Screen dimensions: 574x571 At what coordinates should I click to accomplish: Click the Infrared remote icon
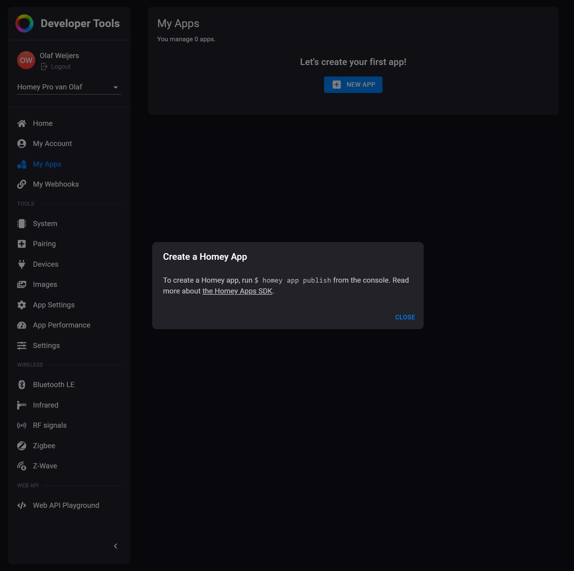(22, 405)
